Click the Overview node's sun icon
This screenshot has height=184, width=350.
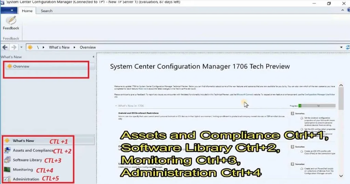[10, 66]
